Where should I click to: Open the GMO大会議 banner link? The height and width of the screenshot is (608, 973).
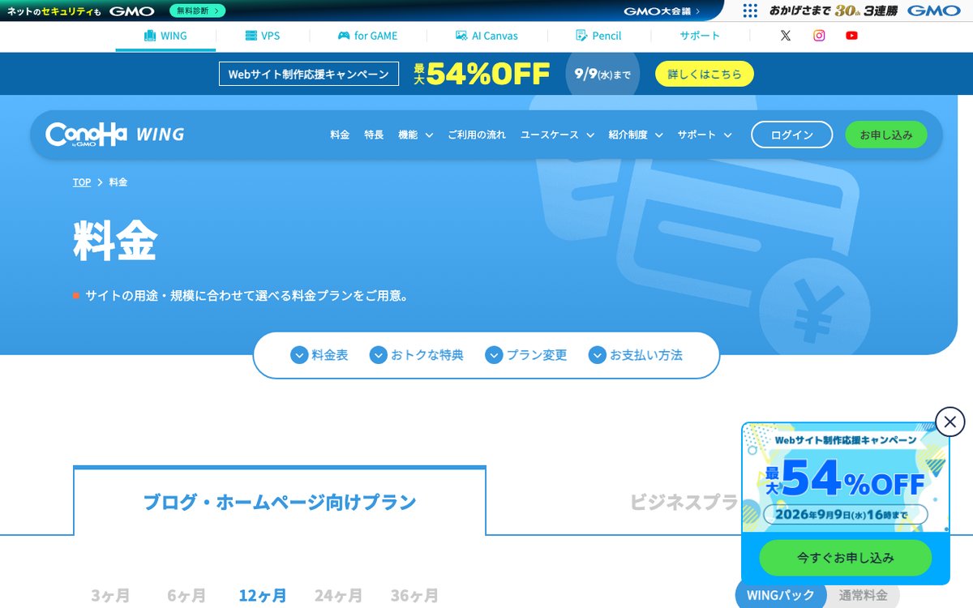pyautogui.click(x=662, y=11)
